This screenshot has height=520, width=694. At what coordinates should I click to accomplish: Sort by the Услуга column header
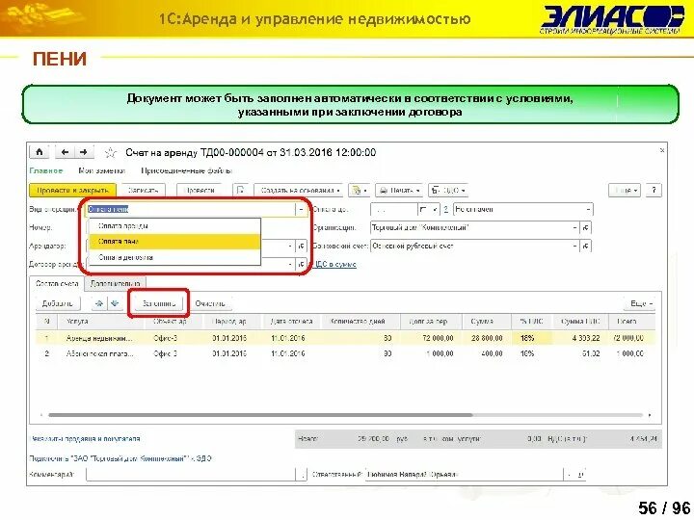click(x=102, y=322)
